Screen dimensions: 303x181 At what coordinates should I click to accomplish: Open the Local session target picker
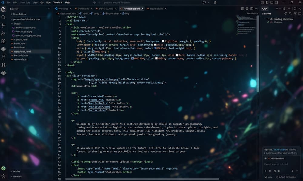[x=268, y=177]
